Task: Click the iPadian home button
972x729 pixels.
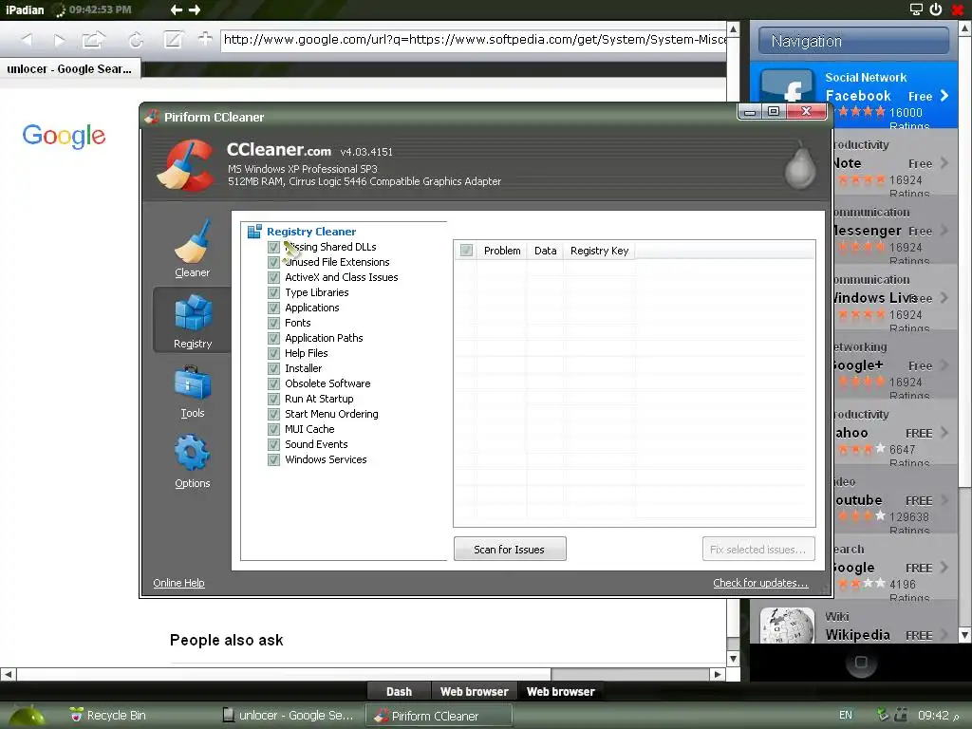Action: [x=861, y=663]
